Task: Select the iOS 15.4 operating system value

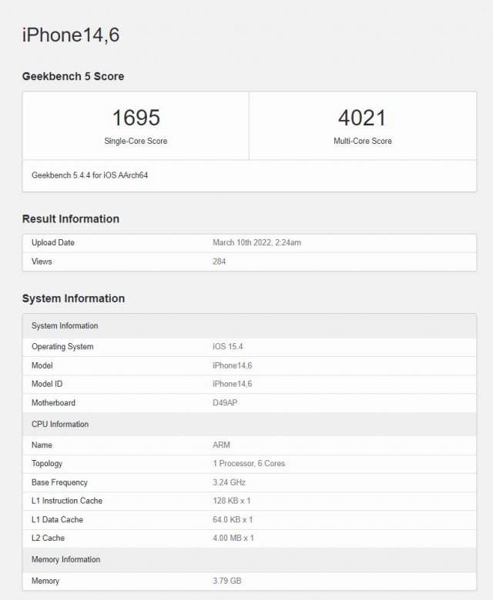Action: point(227,347)
